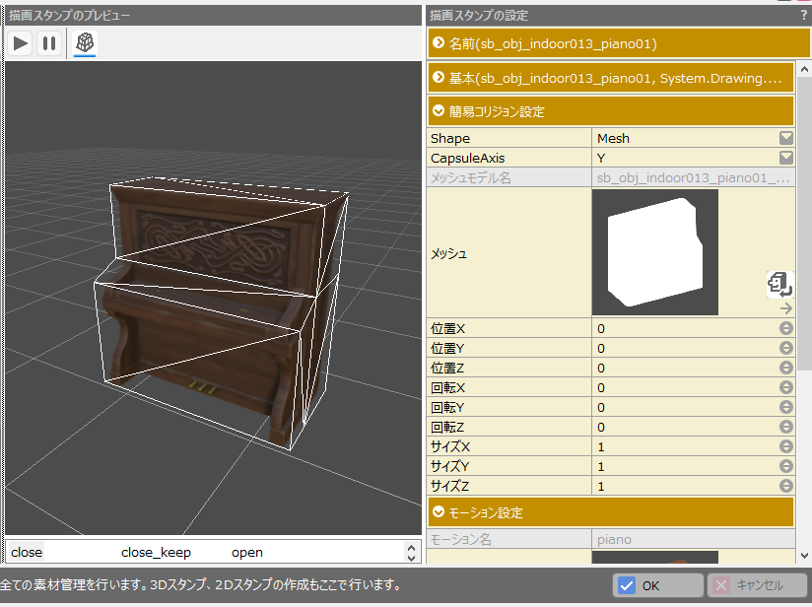Toggle collision wireframe display icon
The width and height of the screenshot is (812, 607).
85,43
